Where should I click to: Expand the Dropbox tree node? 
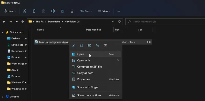click(x=3, y=97)
